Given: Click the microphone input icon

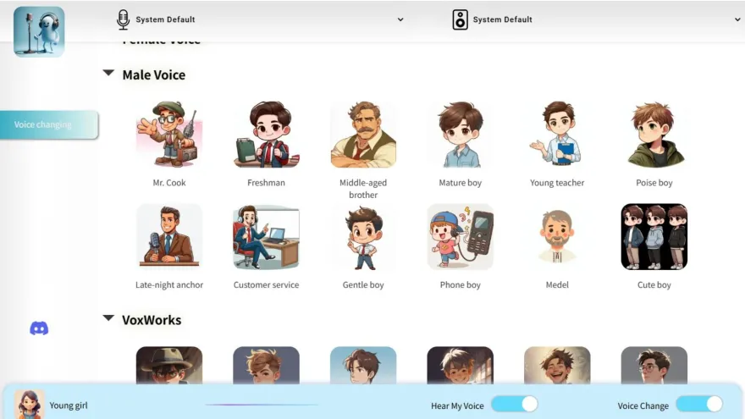Looking at the screenshot, I should click(123, 19).
